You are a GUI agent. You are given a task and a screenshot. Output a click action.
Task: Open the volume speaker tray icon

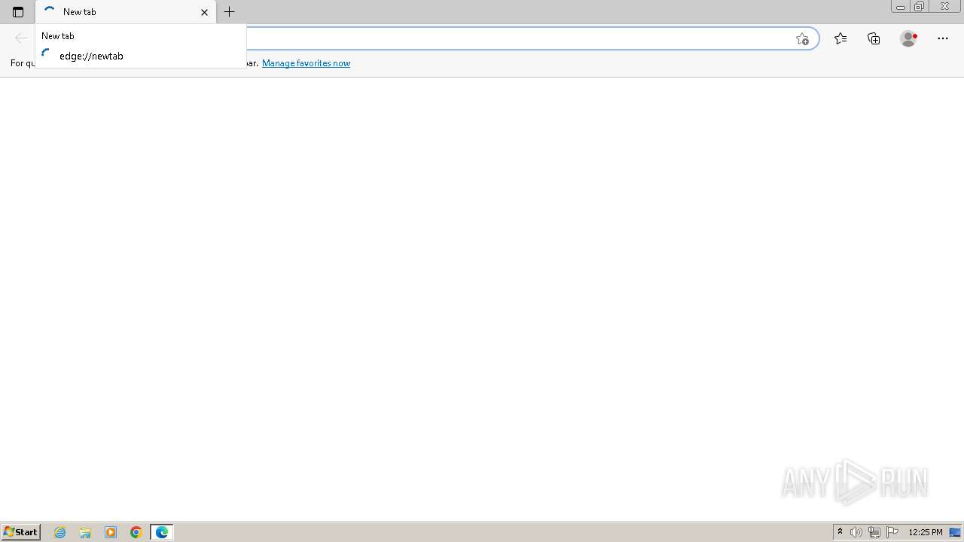[856, 532]
